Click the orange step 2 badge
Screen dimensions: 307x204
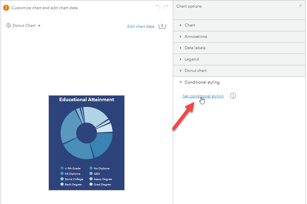point(6,8)
